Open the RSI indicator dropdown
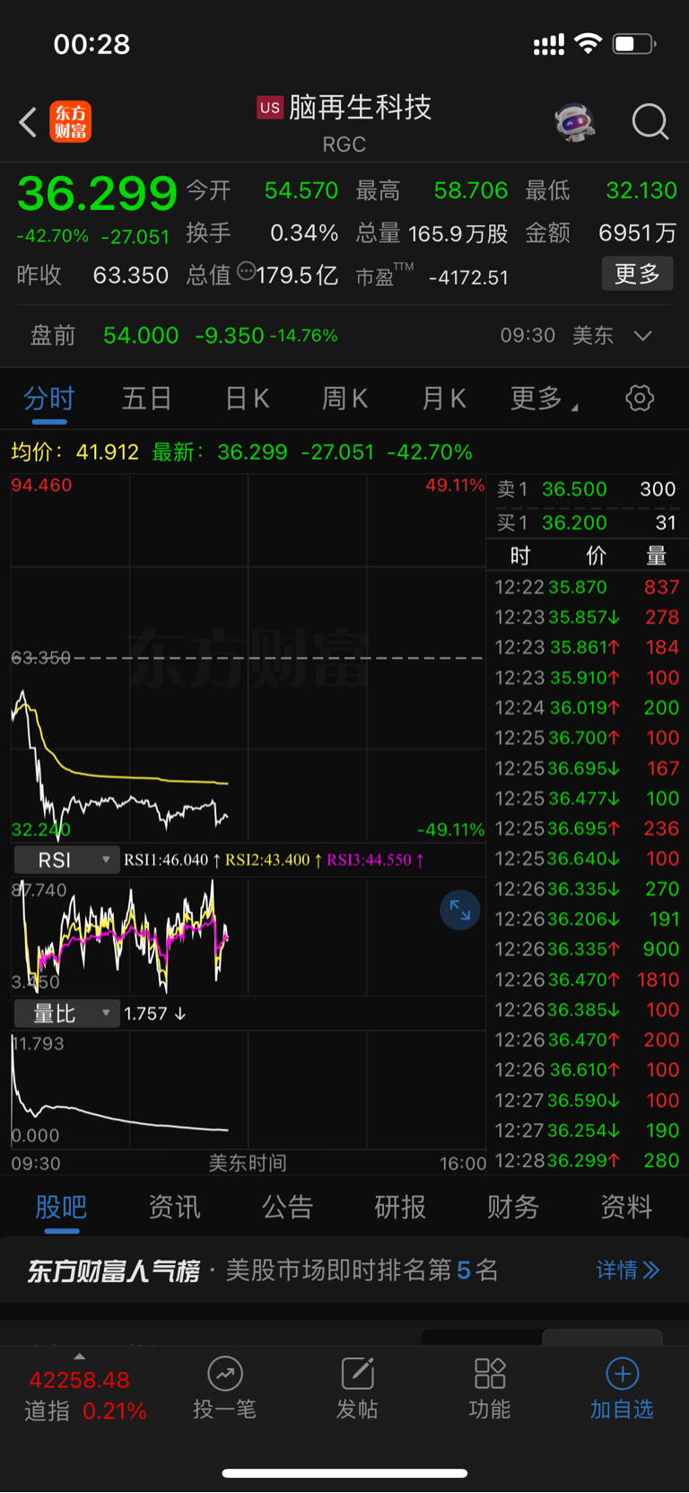Viewport: 689px width, 1493px height. click(66, 860)
